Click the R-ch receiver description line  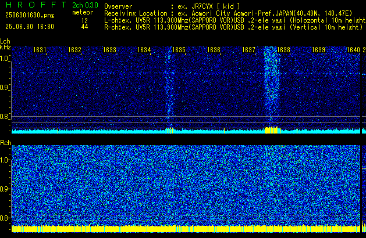point(233,27)
